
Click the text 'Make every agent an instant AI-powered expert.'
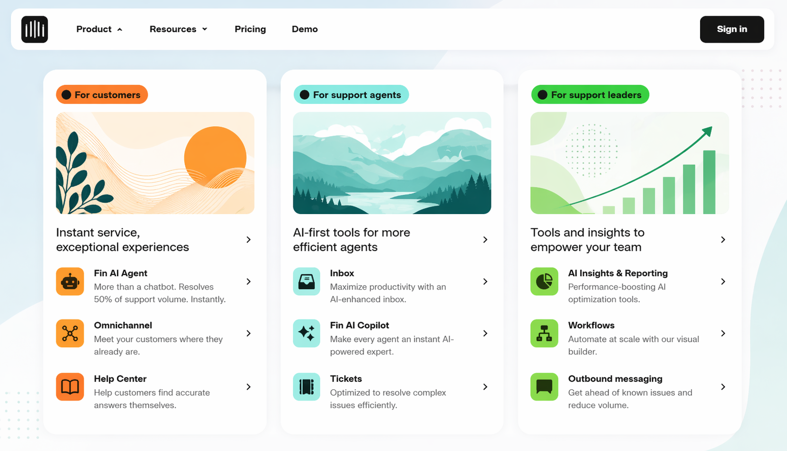pyautogui.click(x=392, y=345)
